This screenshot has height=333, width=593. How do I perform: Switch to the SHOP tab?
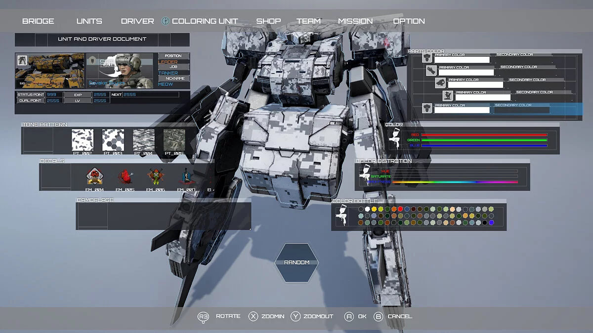(268, 21)
